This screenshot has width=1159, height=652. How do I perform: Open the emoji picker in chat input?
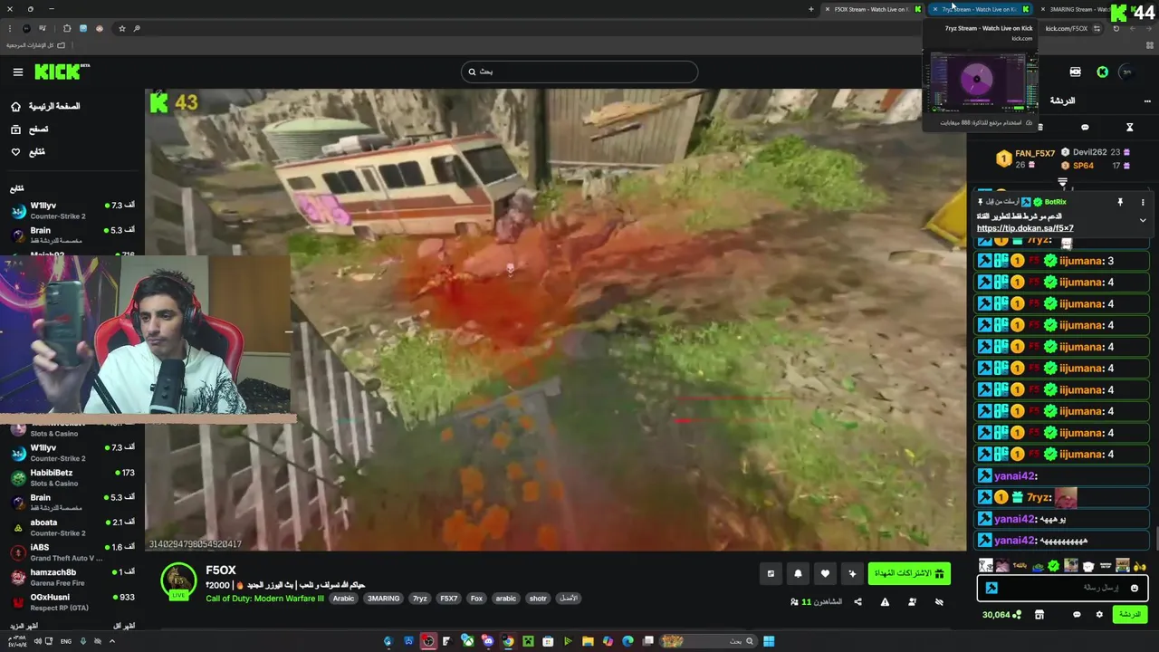pos(1134,588)
